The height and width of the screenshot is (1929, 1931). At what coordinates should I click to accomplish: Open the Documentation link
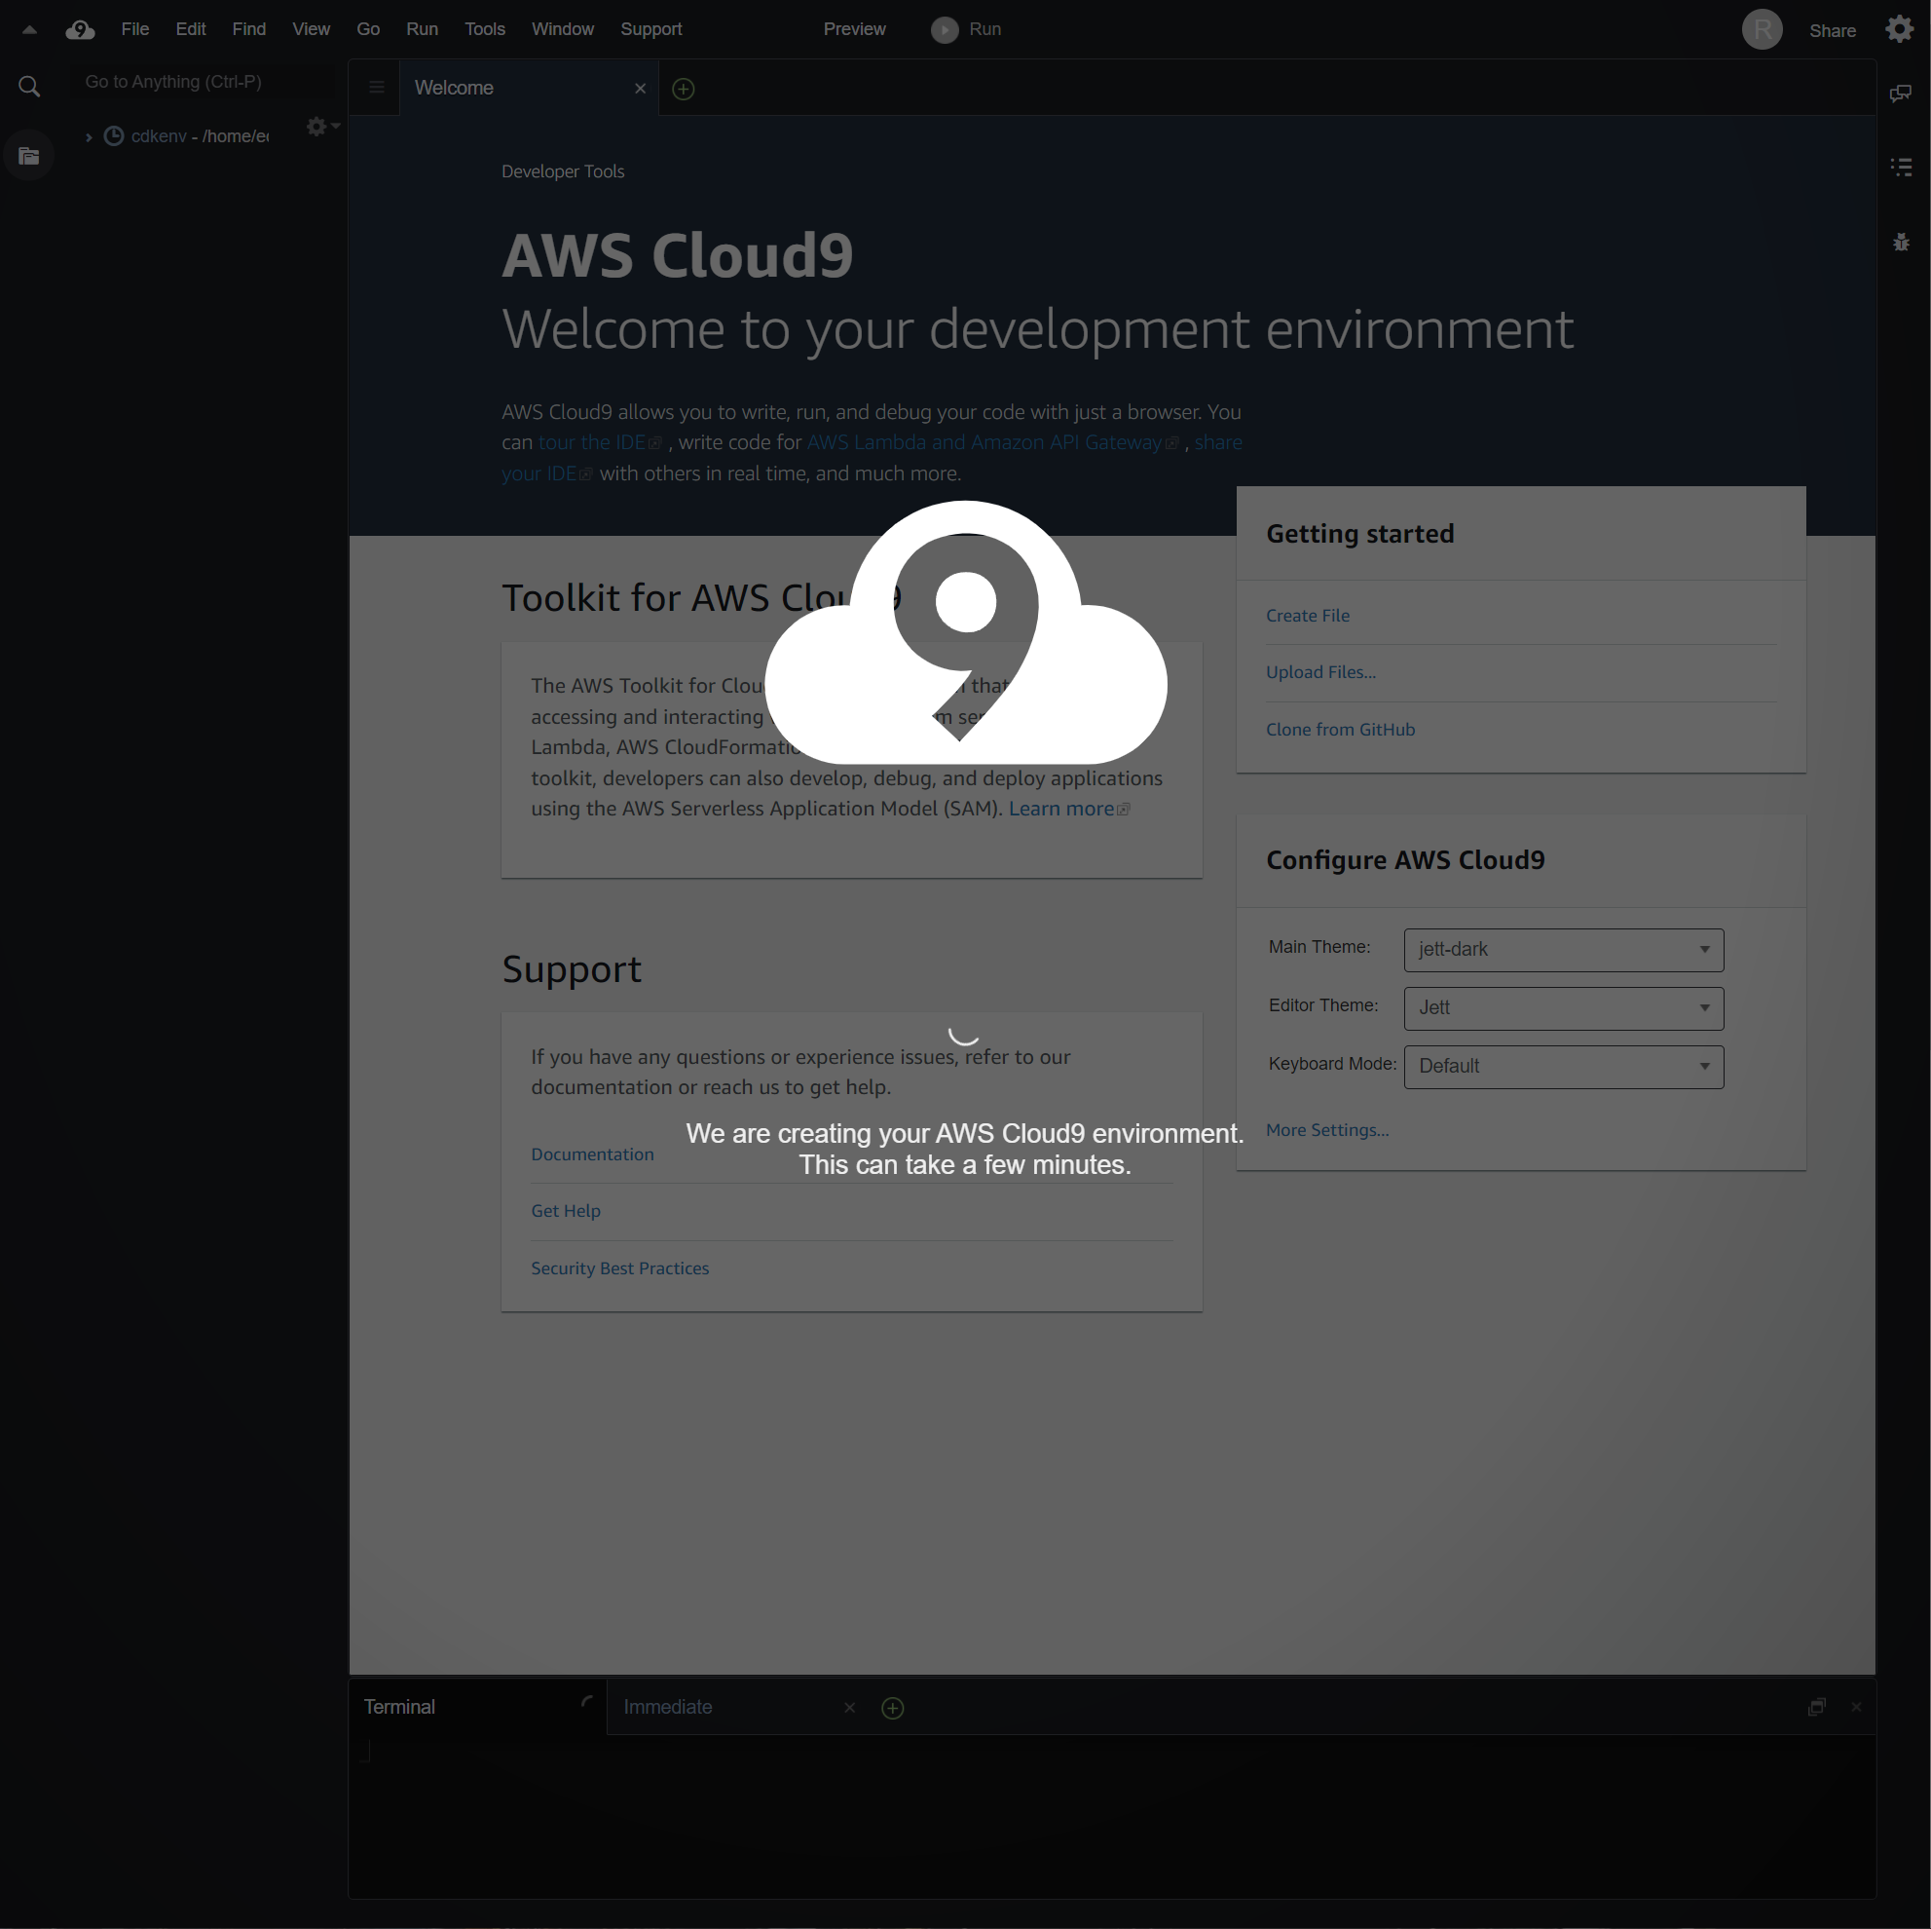point(592,1154)
